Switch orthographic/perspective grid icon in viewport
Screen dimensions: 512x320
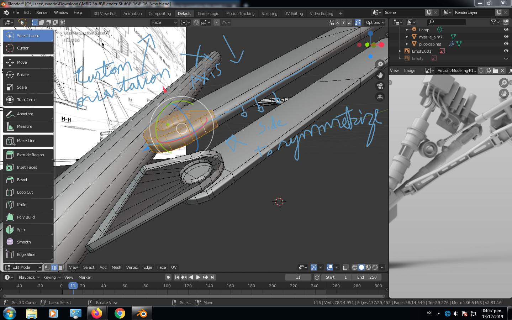(x=380, y=97)
